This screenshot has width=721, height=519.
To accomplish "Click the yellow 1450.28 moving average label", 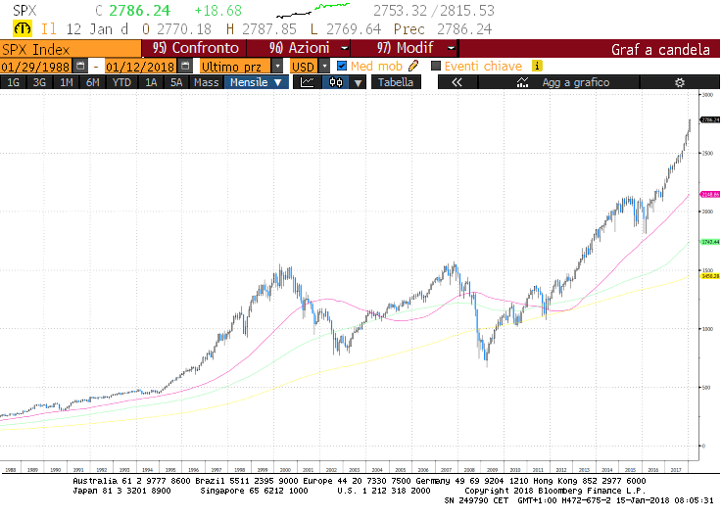I will pyautogui.click(x=710, y=276).
